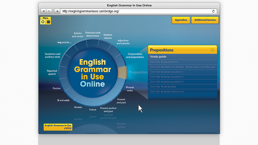The width and height of the screenshot is (258, 145).
Task: Open Unit 123 In/at/on (position) 1
Action: tap(182, 72)
